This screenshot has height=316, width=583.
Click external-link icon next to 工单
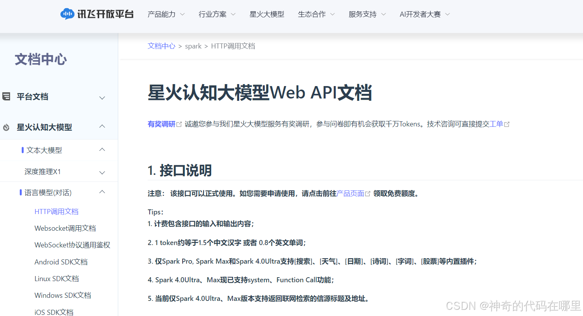point(507,124)
